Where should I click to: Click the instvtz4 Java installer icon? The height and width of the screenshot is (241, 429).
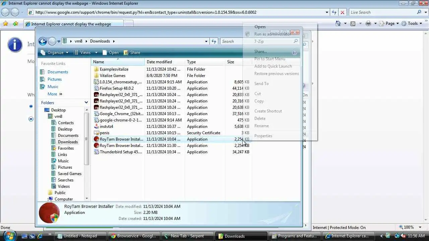coord(96,127)
